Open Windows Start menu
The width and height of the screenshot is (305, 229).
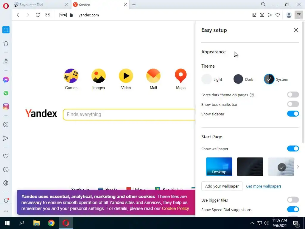pos(7,223)
